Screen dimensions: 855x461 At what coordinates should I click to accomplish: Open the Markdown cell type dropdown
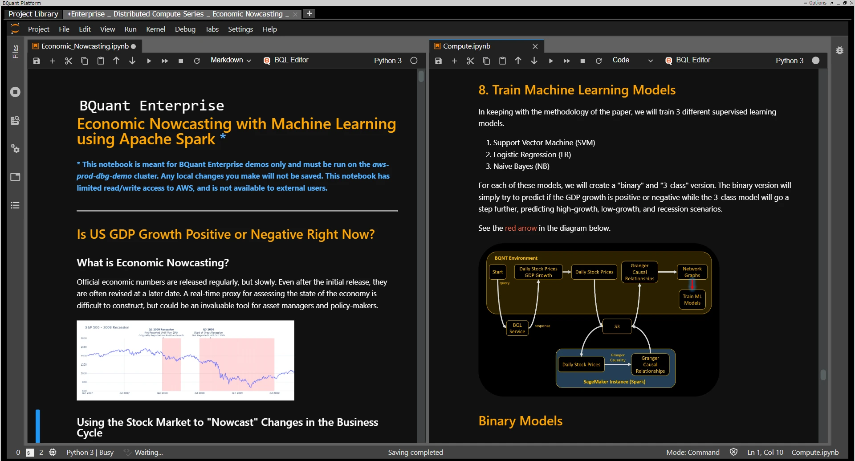pos(230,60)
